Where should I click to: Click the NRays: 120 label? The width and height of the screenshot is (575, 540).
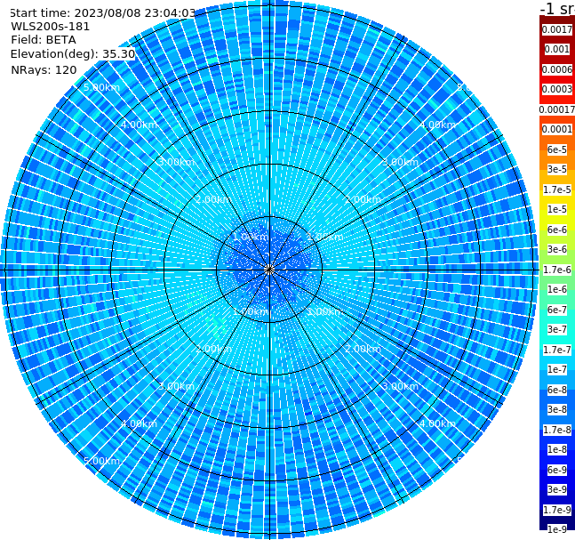(x=44, y=69)
